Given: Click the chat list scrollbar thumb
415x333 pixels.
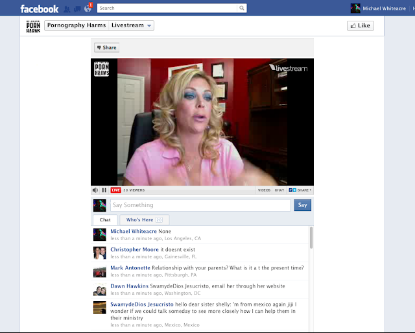Looking at the screenshot, I should (x=311, y=238).
